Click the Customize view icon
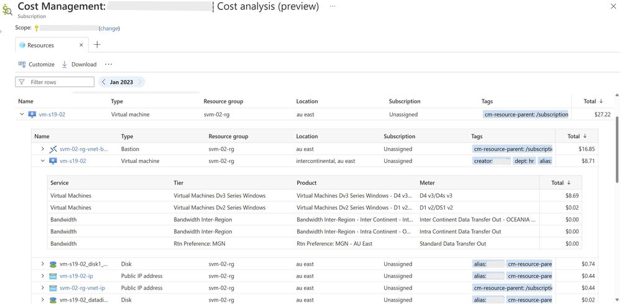This screenshot has width=621, height=306. click(22, 64)
